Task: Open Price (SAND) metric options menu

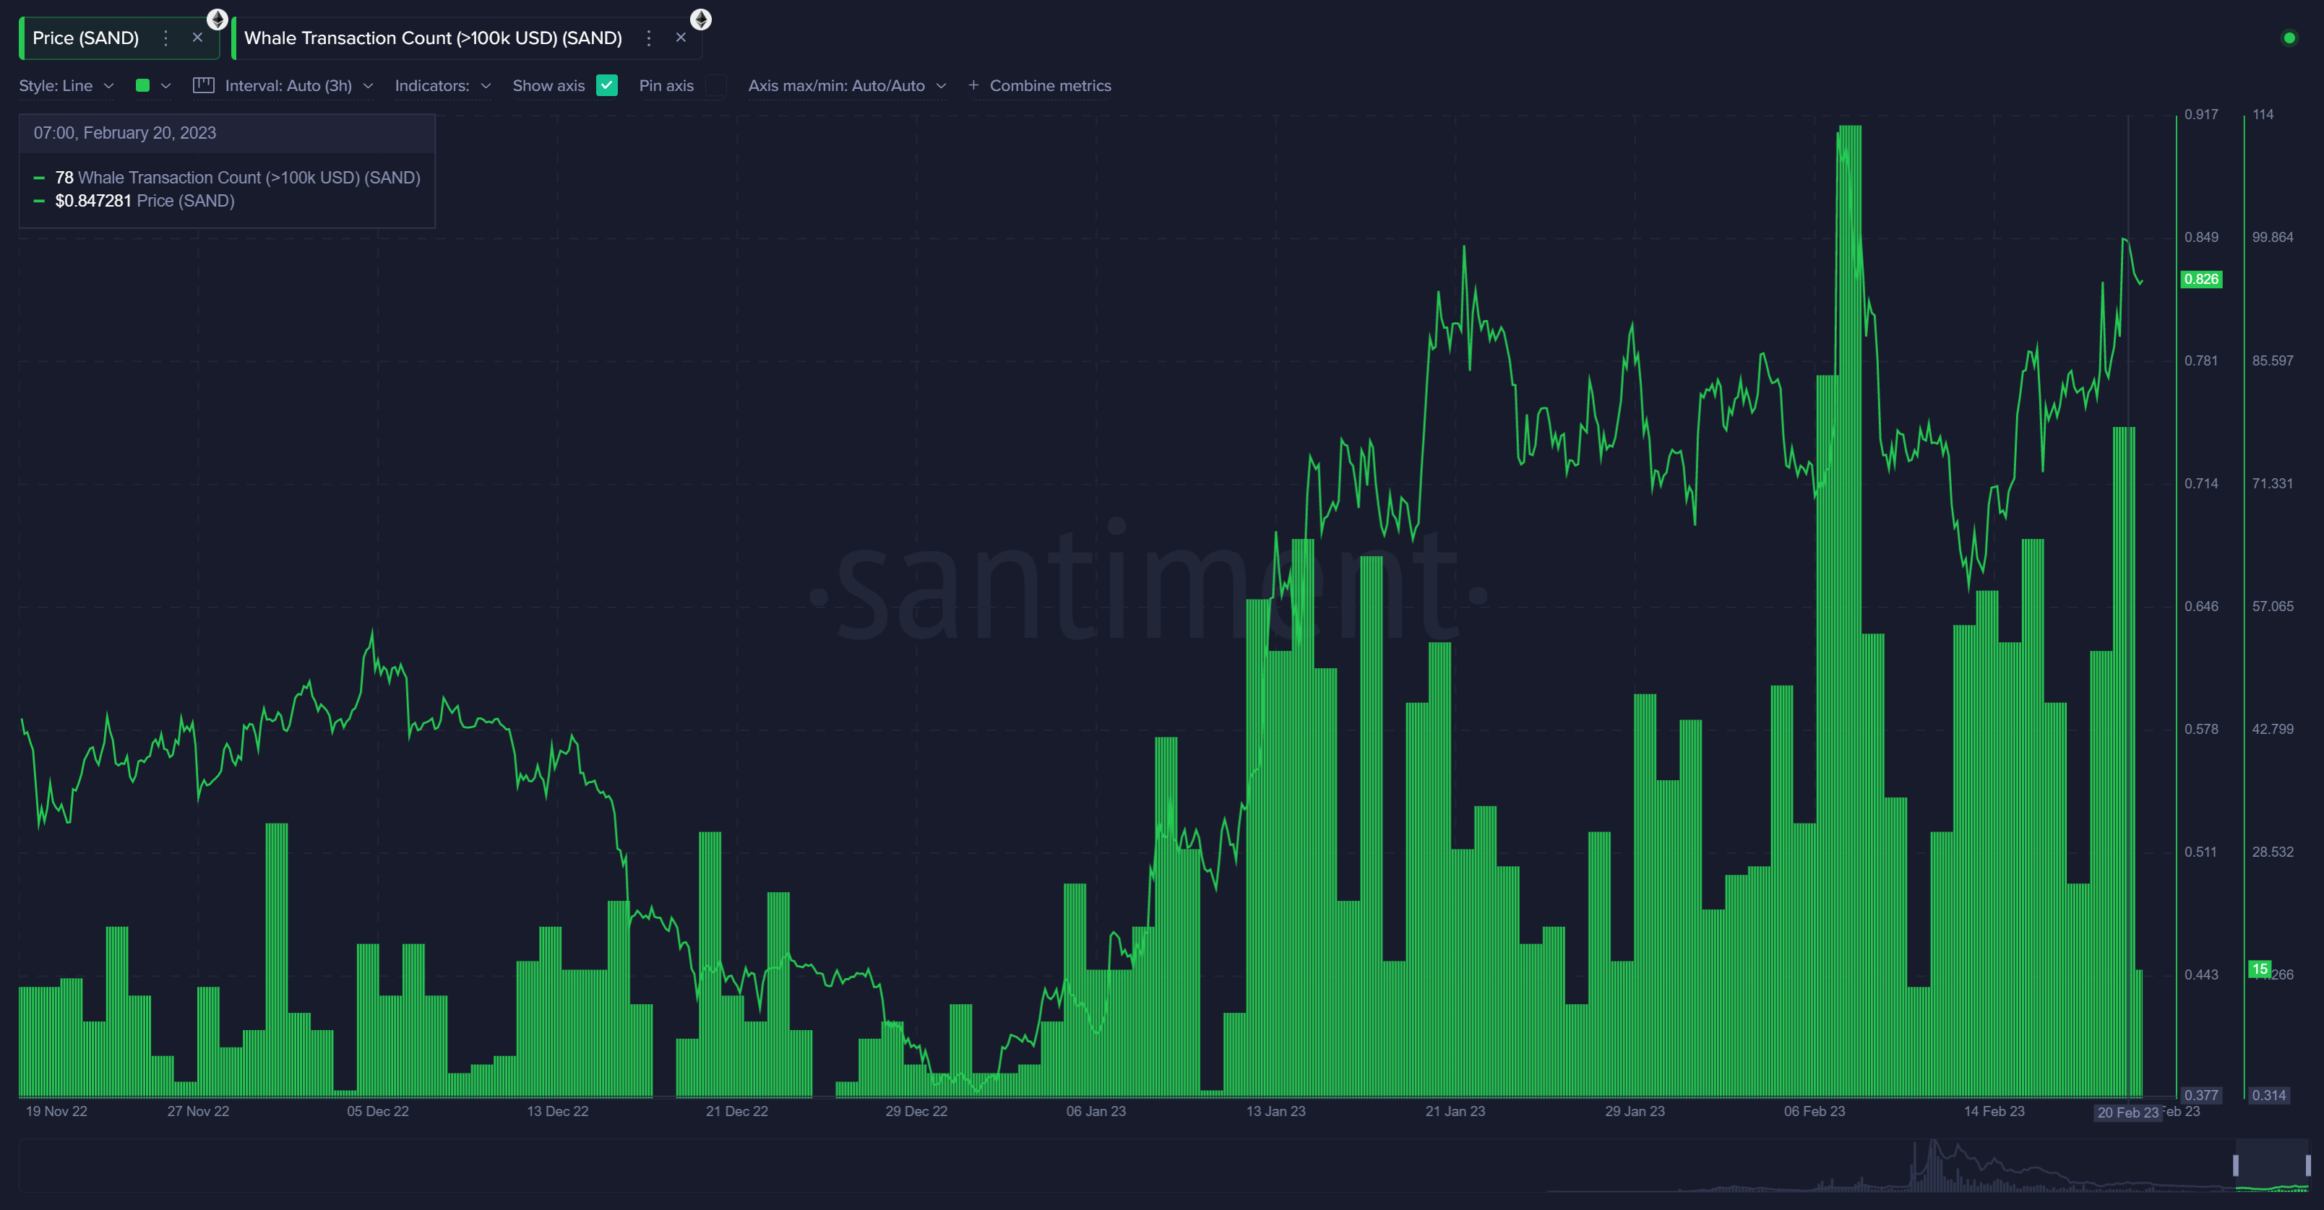Action: [165, 38]
